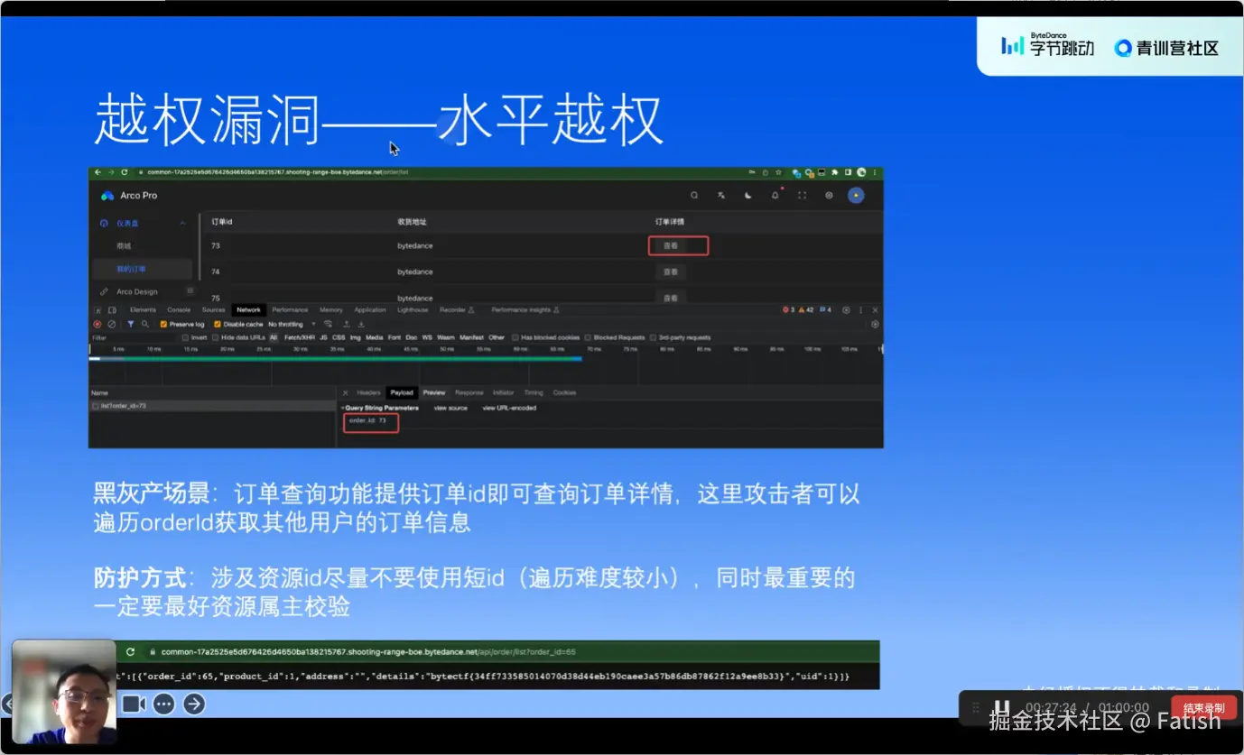This screenshot has width=1244, height=755.
Task: Open DevTools more options menu
Action: (860, 310)
